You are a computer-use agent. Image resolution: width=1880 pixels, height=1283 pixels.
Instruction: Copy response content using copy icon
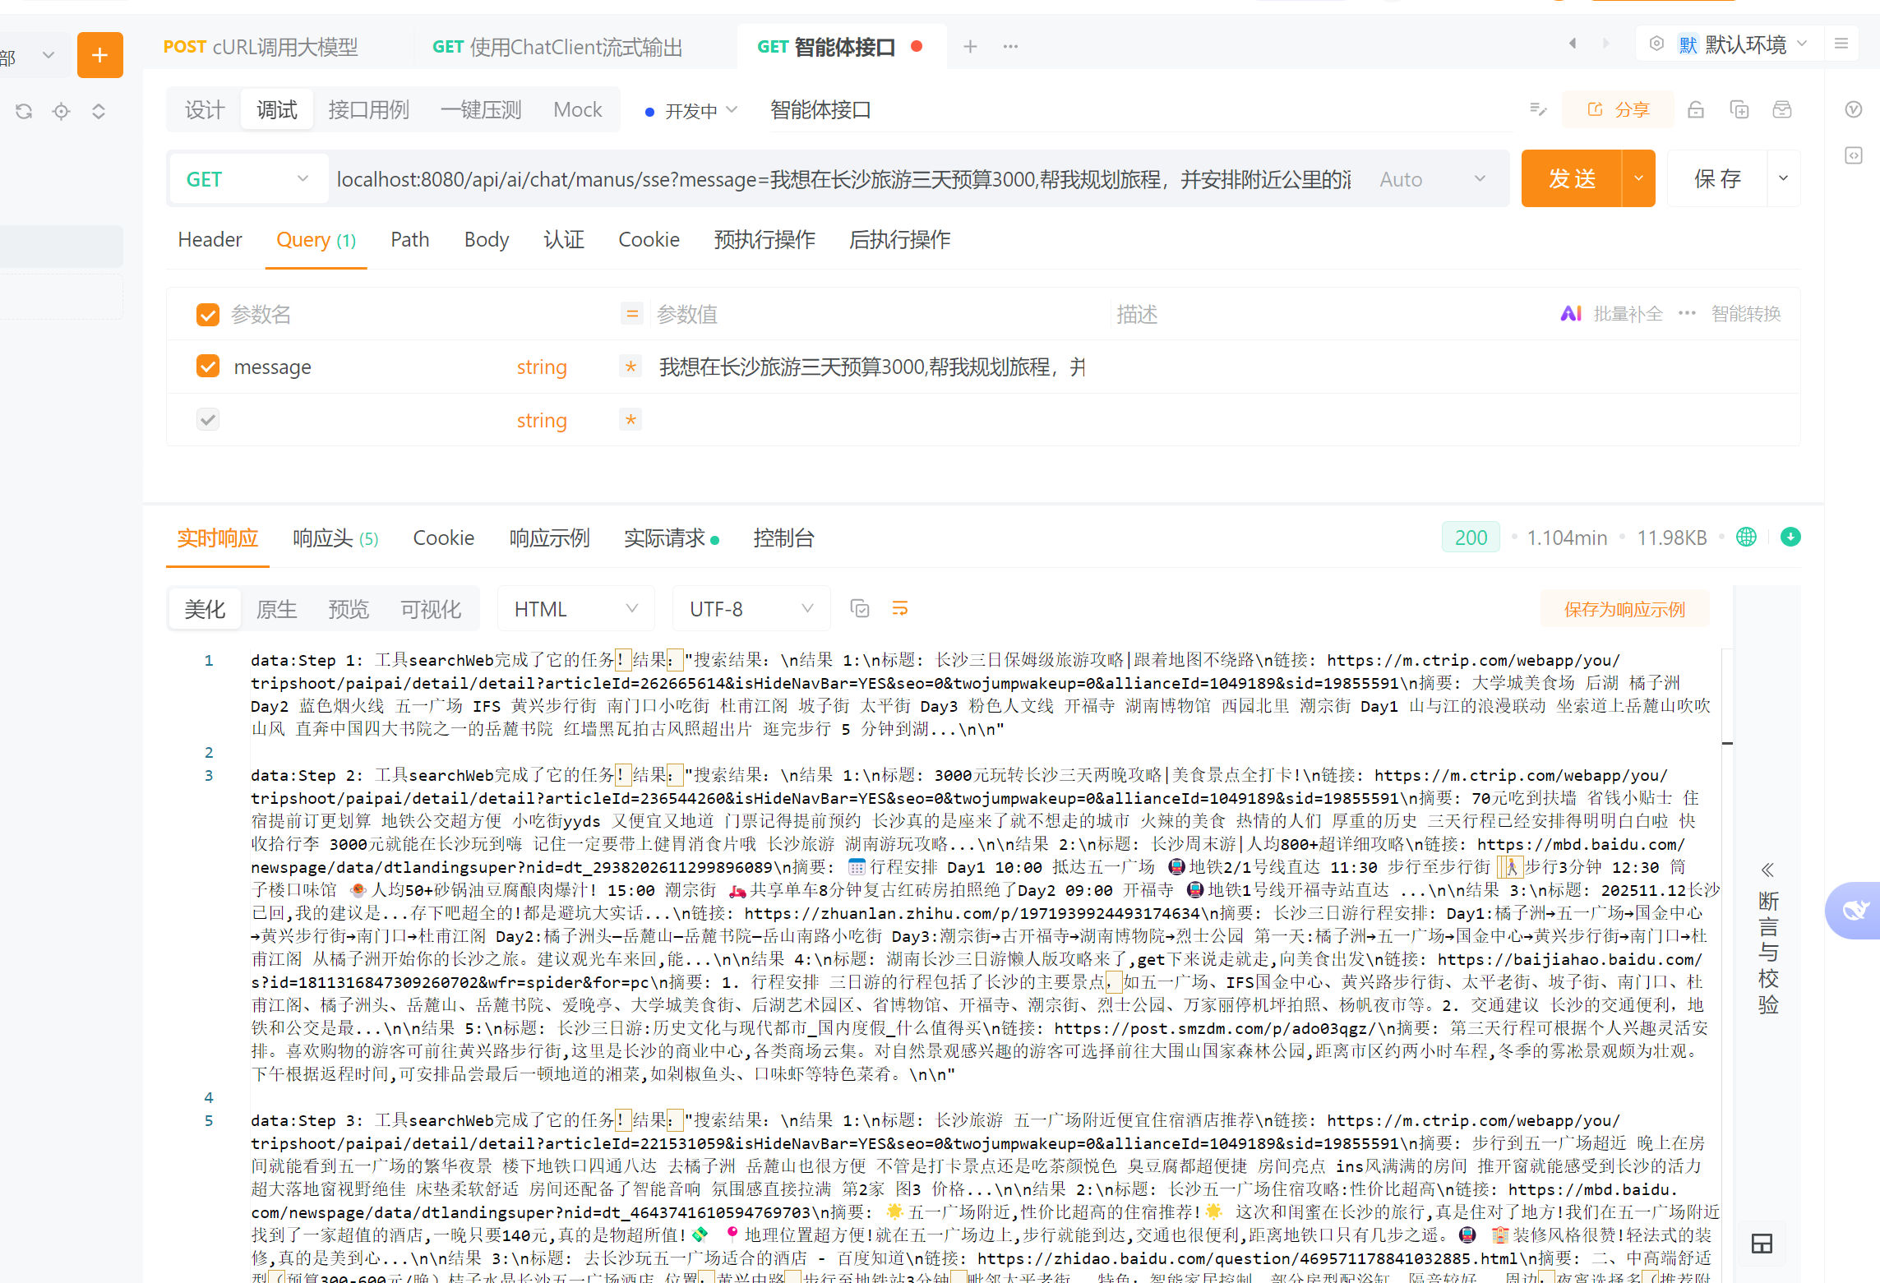tap(860, 608)
